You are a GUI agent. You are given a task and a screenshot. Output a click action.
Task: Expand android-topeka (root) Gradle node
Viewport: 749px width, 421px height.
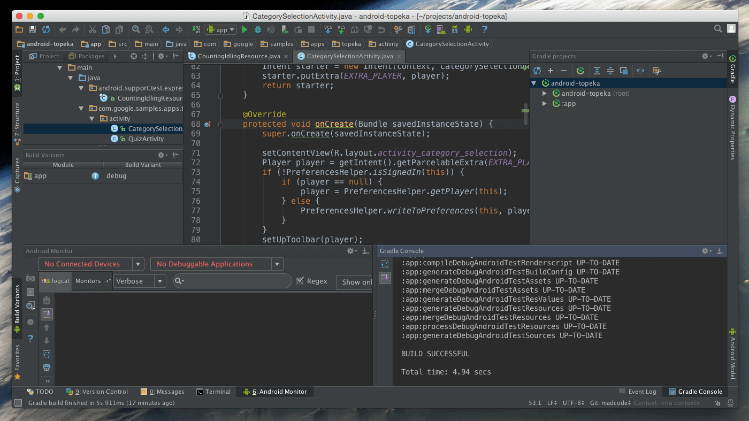(x=545, y=94)
